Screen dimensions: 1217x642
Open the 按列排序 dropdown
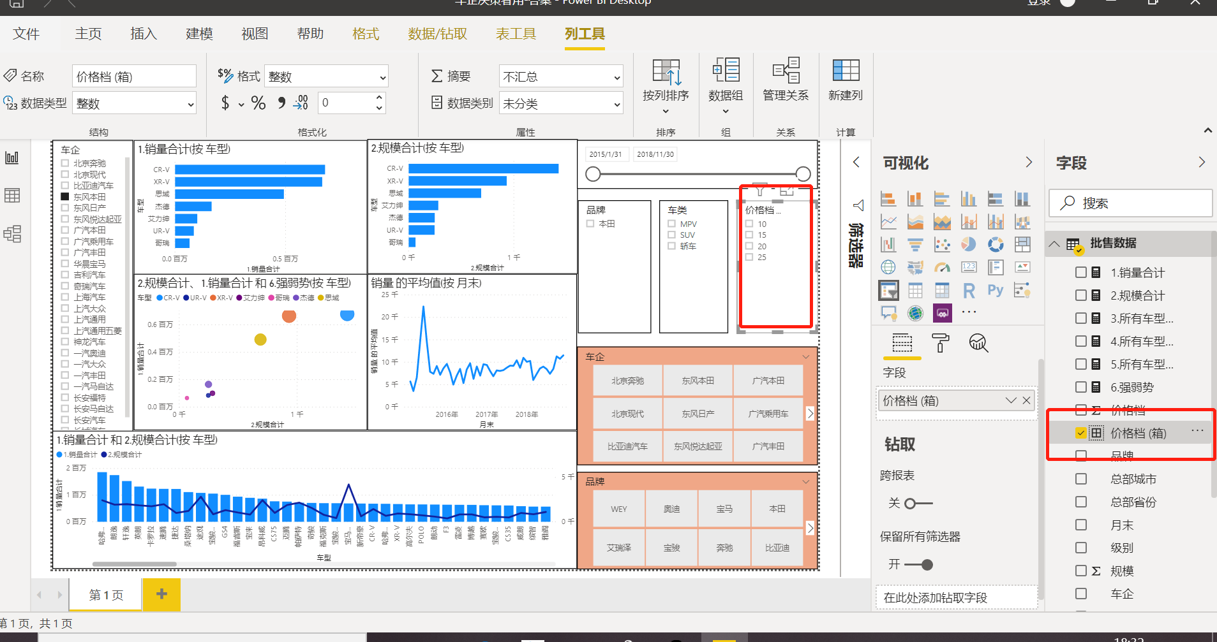coord(666,87)
